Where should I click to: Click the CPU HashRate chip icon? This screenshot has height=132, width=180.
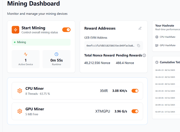(x=157, y=37)
